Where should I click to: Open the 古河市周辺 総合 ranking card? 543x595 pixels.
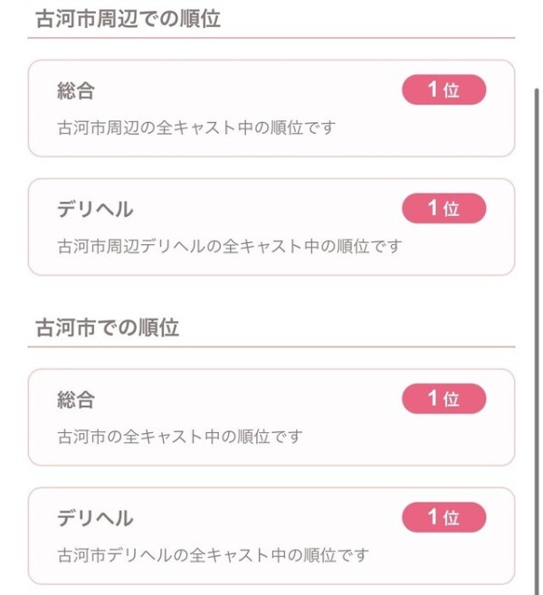(x=271, y=109)
